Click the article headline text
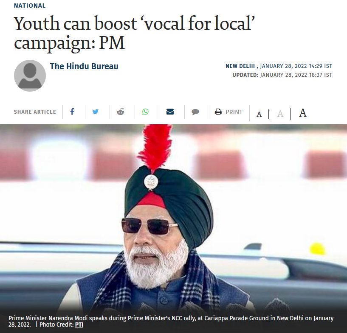347x333 pixels. (x=135, y=33)
